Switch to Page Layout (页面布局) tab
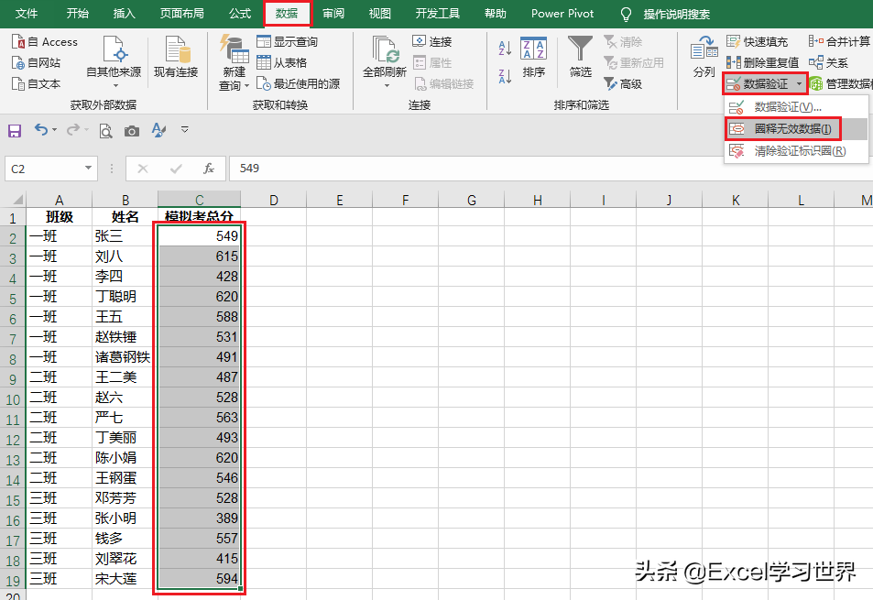 pyautogui.click(x=182, y=14)
